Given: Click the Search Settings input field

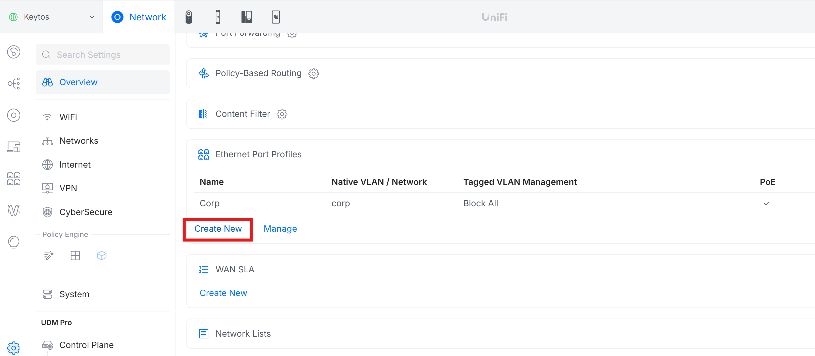Looking at the screenshot, I should 102,55.
